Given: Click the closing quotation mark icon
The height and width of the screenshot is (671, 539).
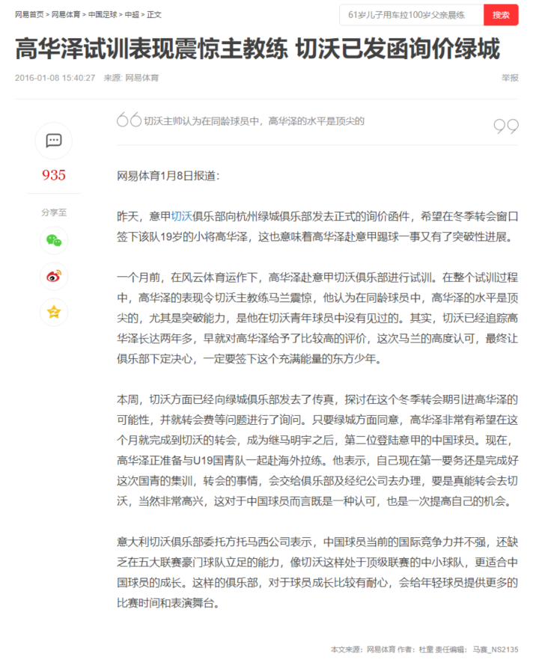Looking at the screenshot, I should pyautogui.click(x=506, y=126).
